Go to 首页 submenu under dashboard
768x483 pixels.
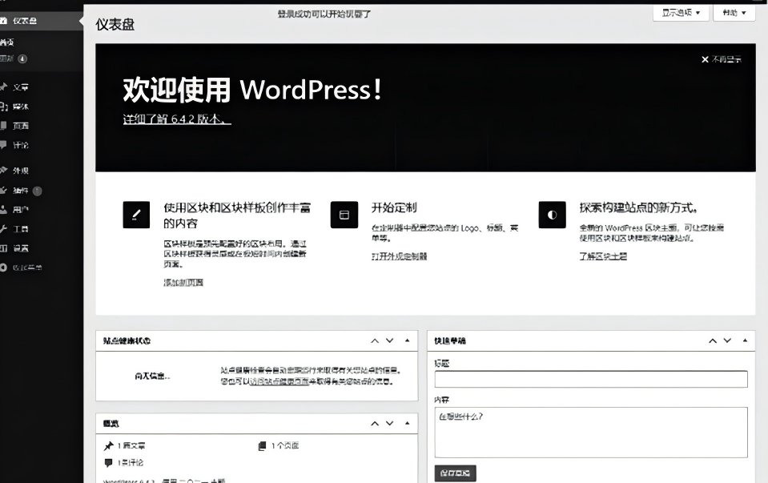point(7,42)
